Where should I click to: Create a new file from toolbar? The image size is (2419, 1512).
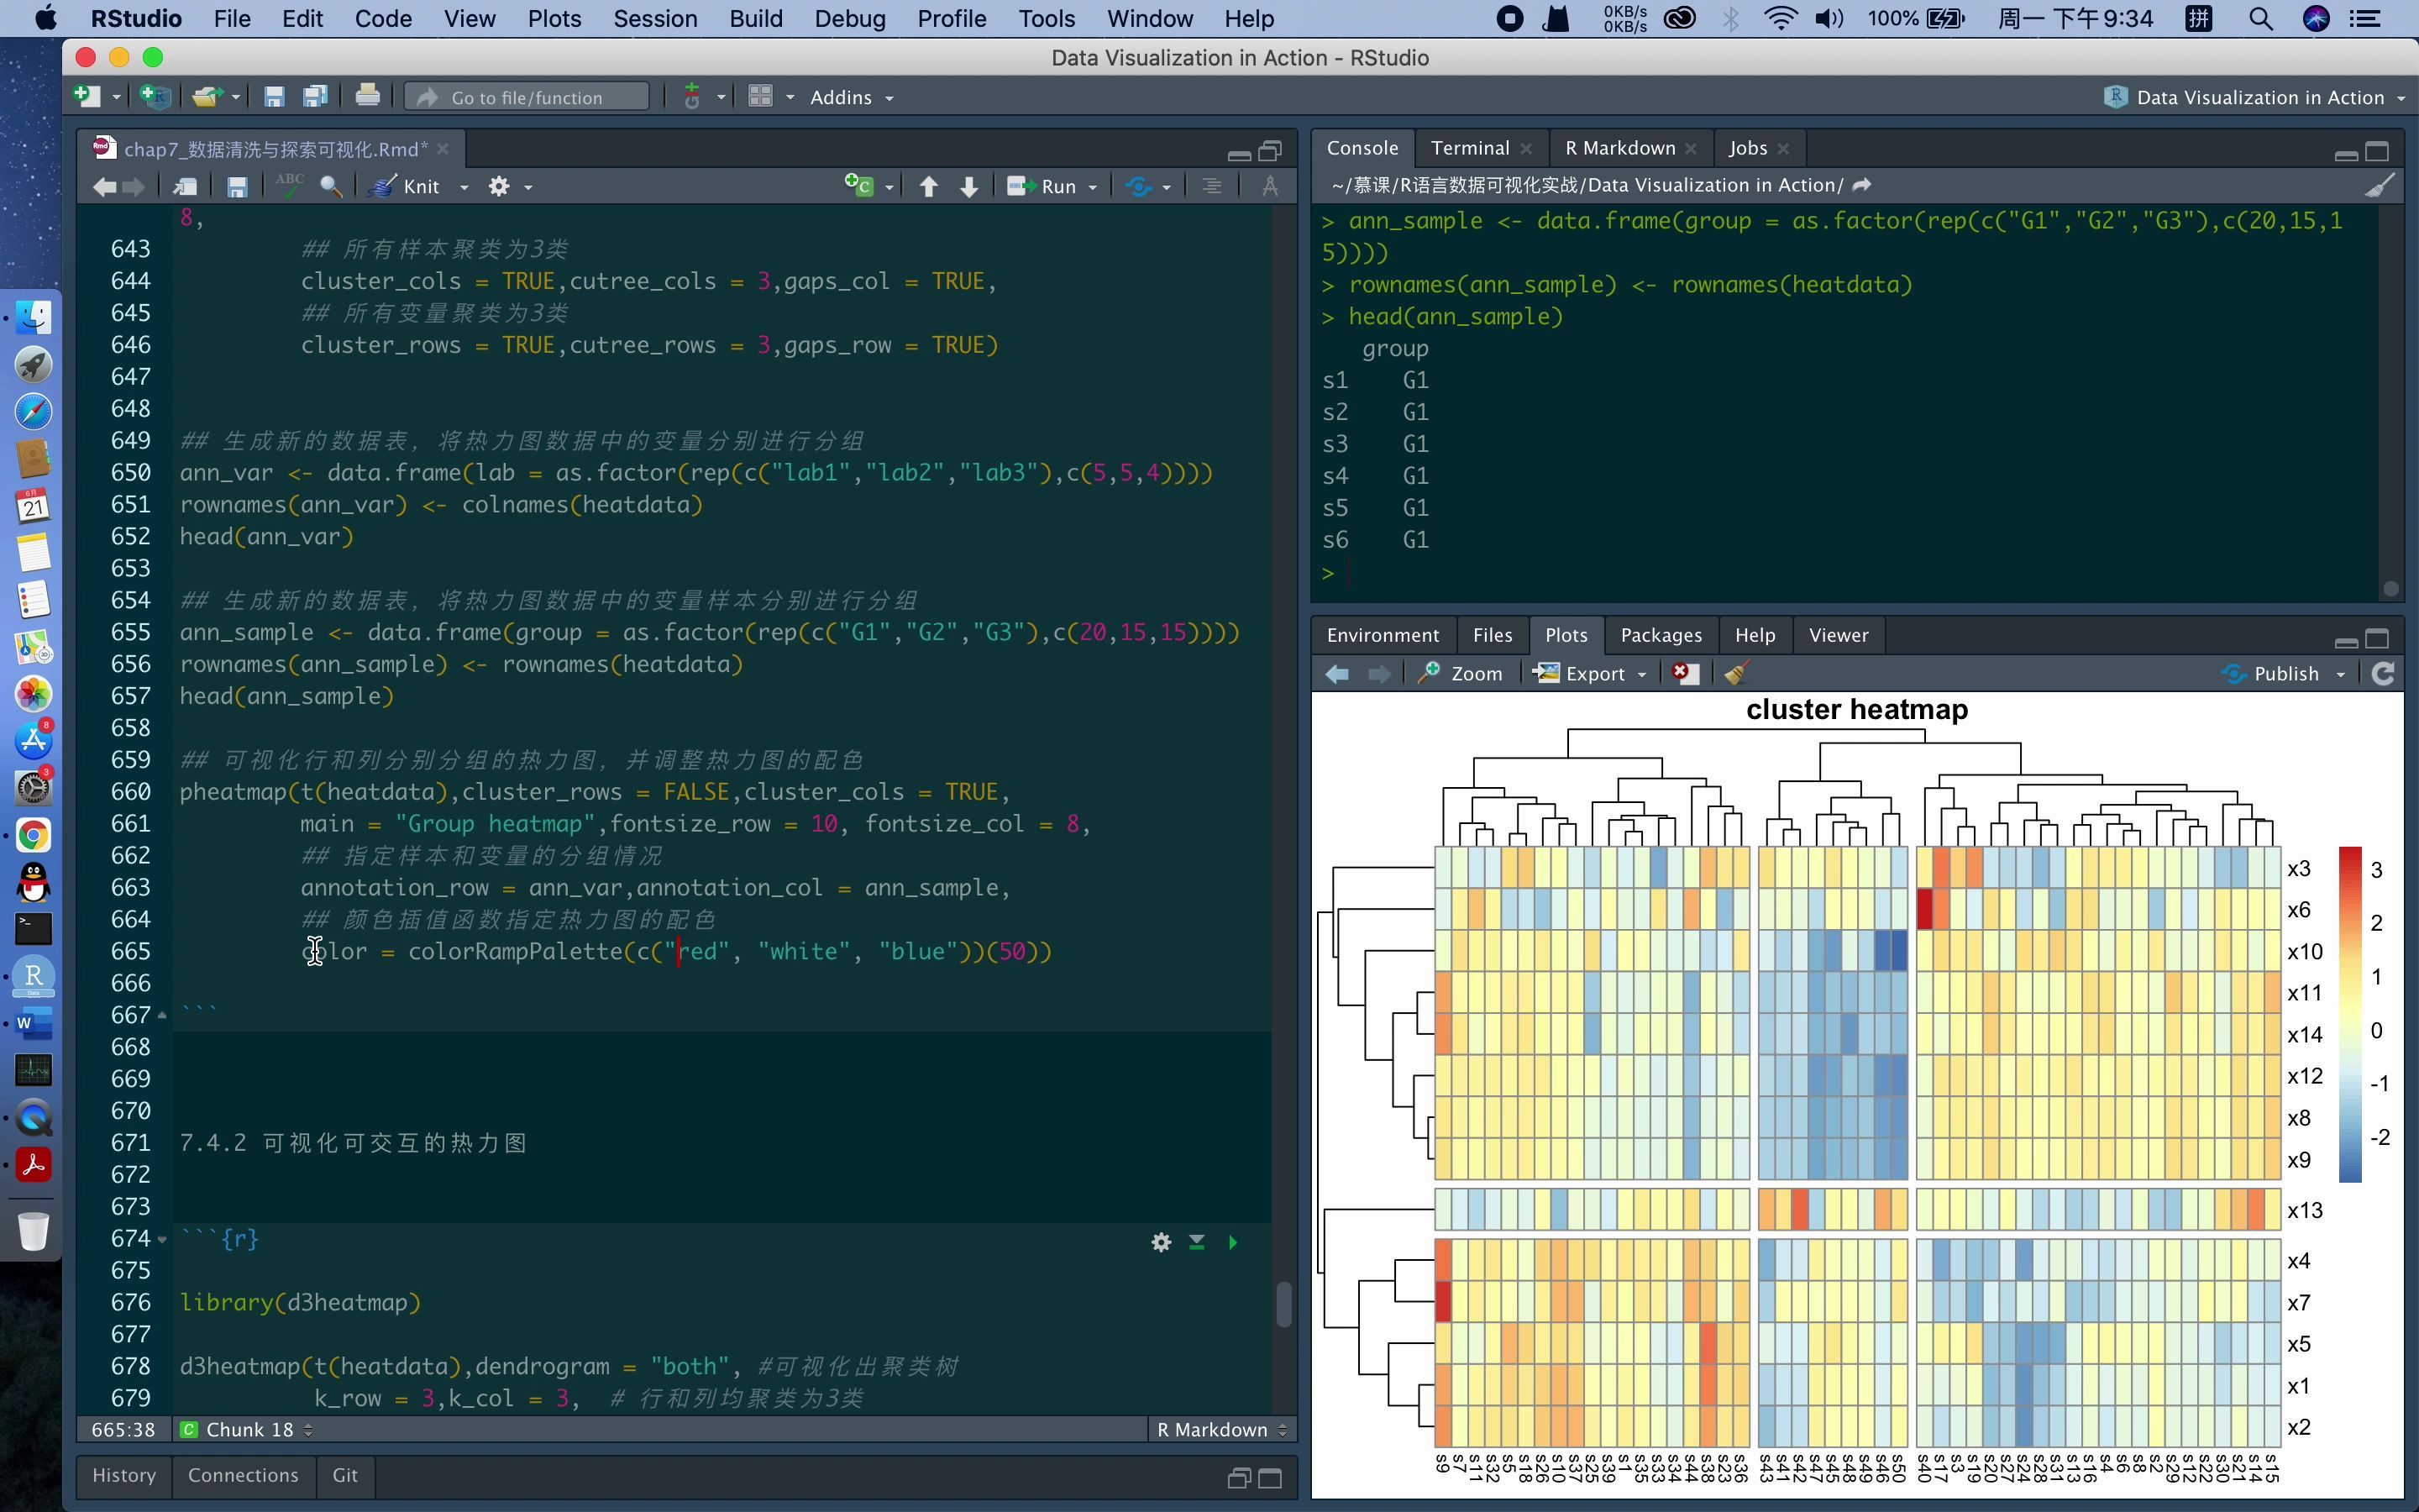click(x=87, y=96)
